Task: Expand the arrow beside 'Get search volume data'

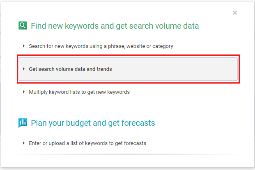Action: pos(24,69)
